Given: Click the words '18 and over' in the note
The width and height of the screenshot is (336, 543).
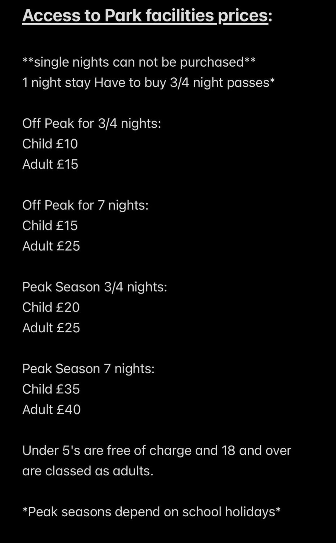Looking at the screenshot, I should click(x=256, y=450).
